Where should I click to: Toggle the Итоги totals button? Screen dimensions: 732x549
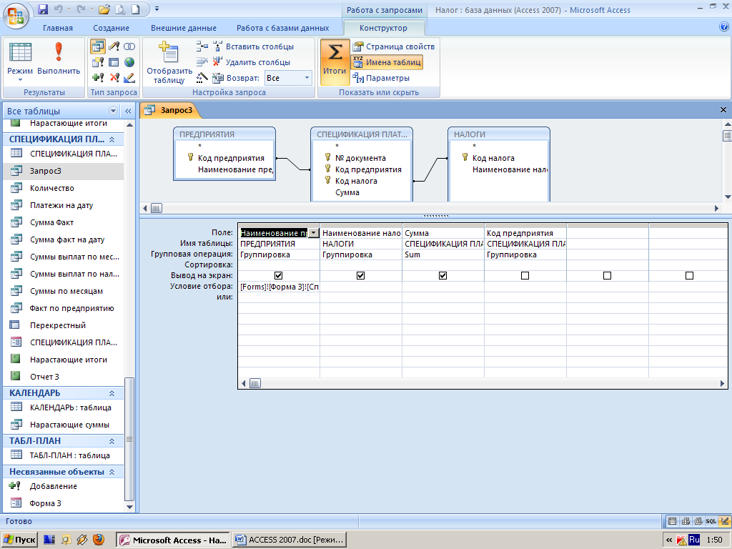pos(335,62)
